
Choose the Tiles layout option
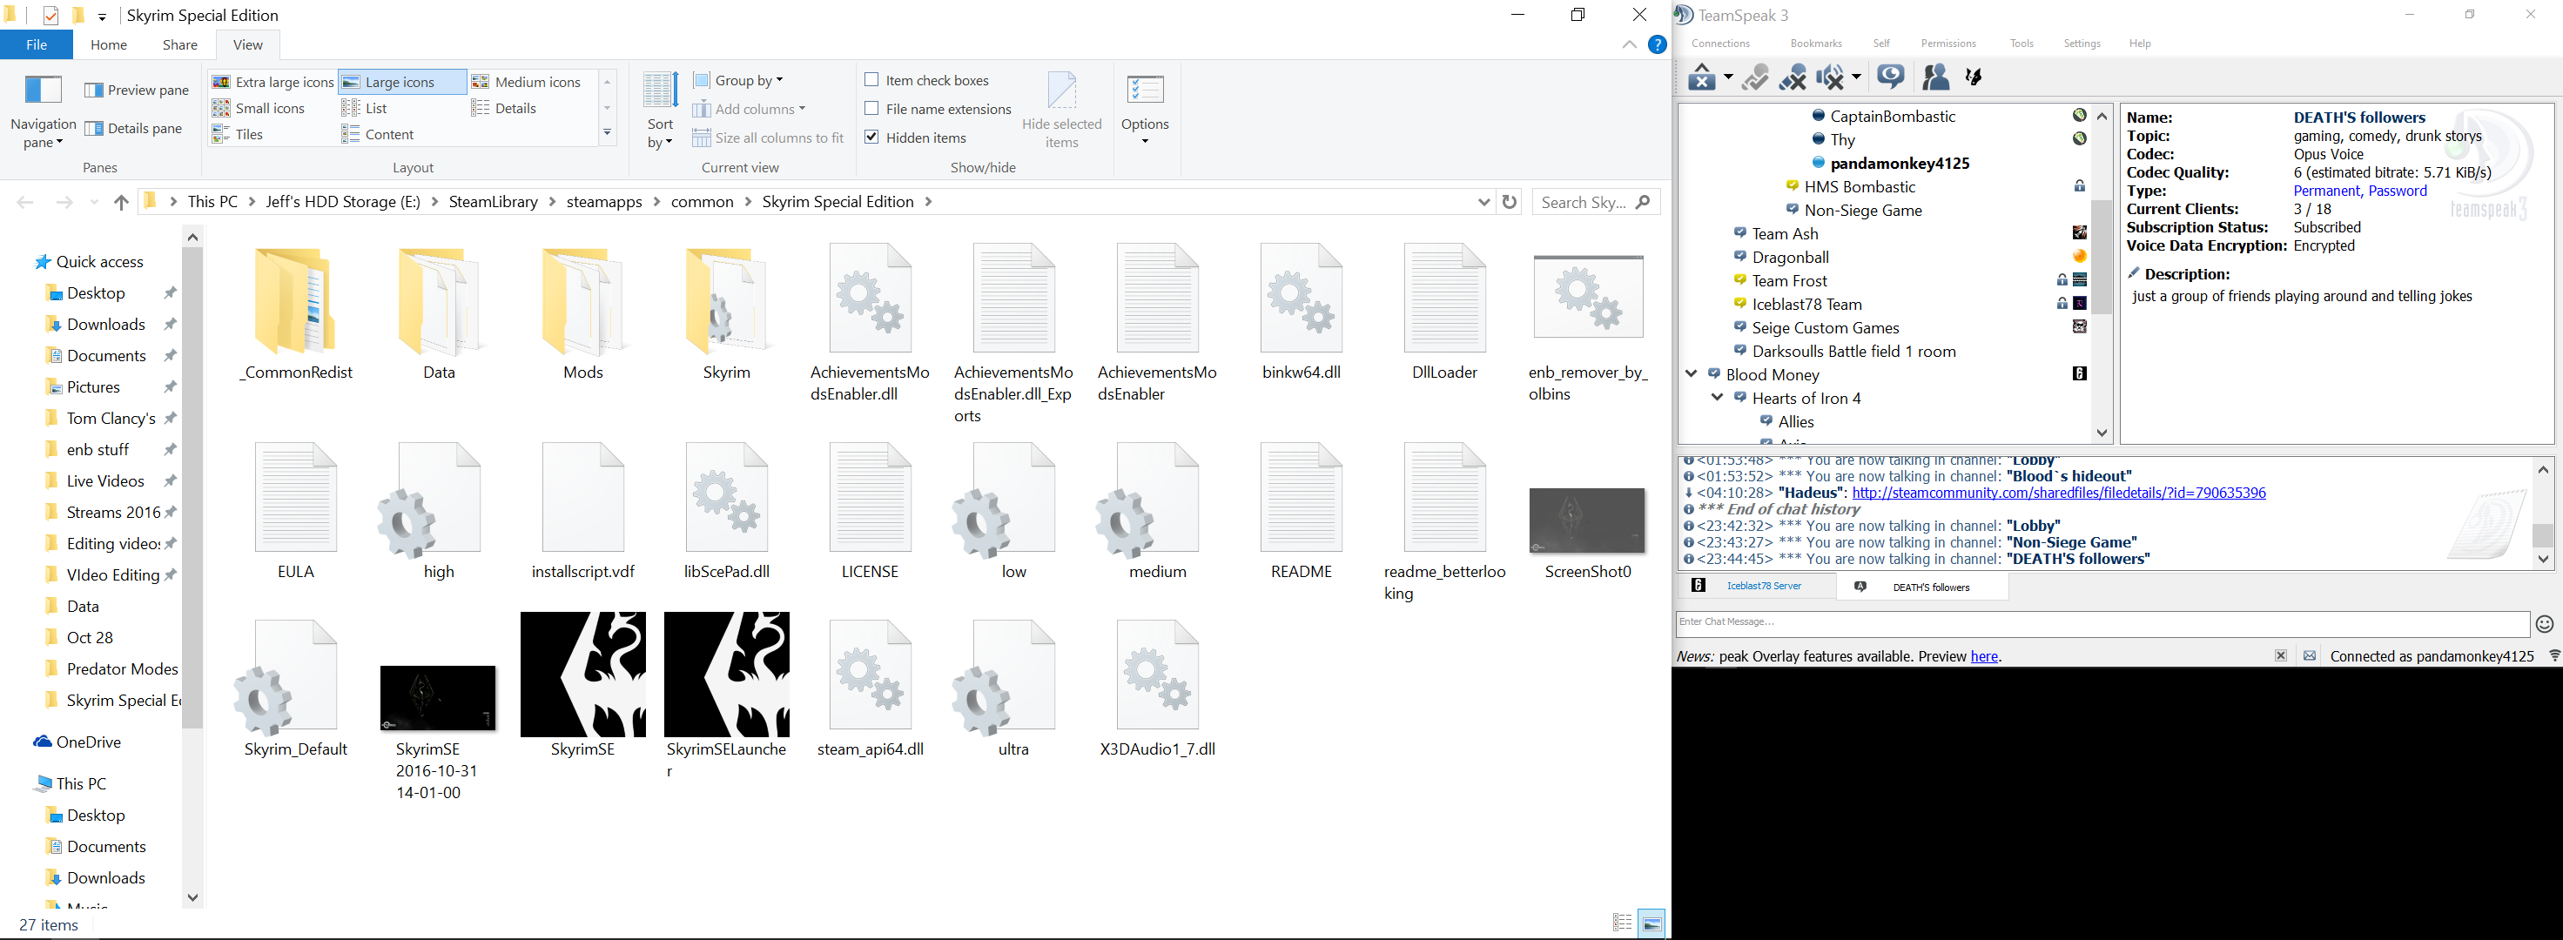tap(238, 134)
